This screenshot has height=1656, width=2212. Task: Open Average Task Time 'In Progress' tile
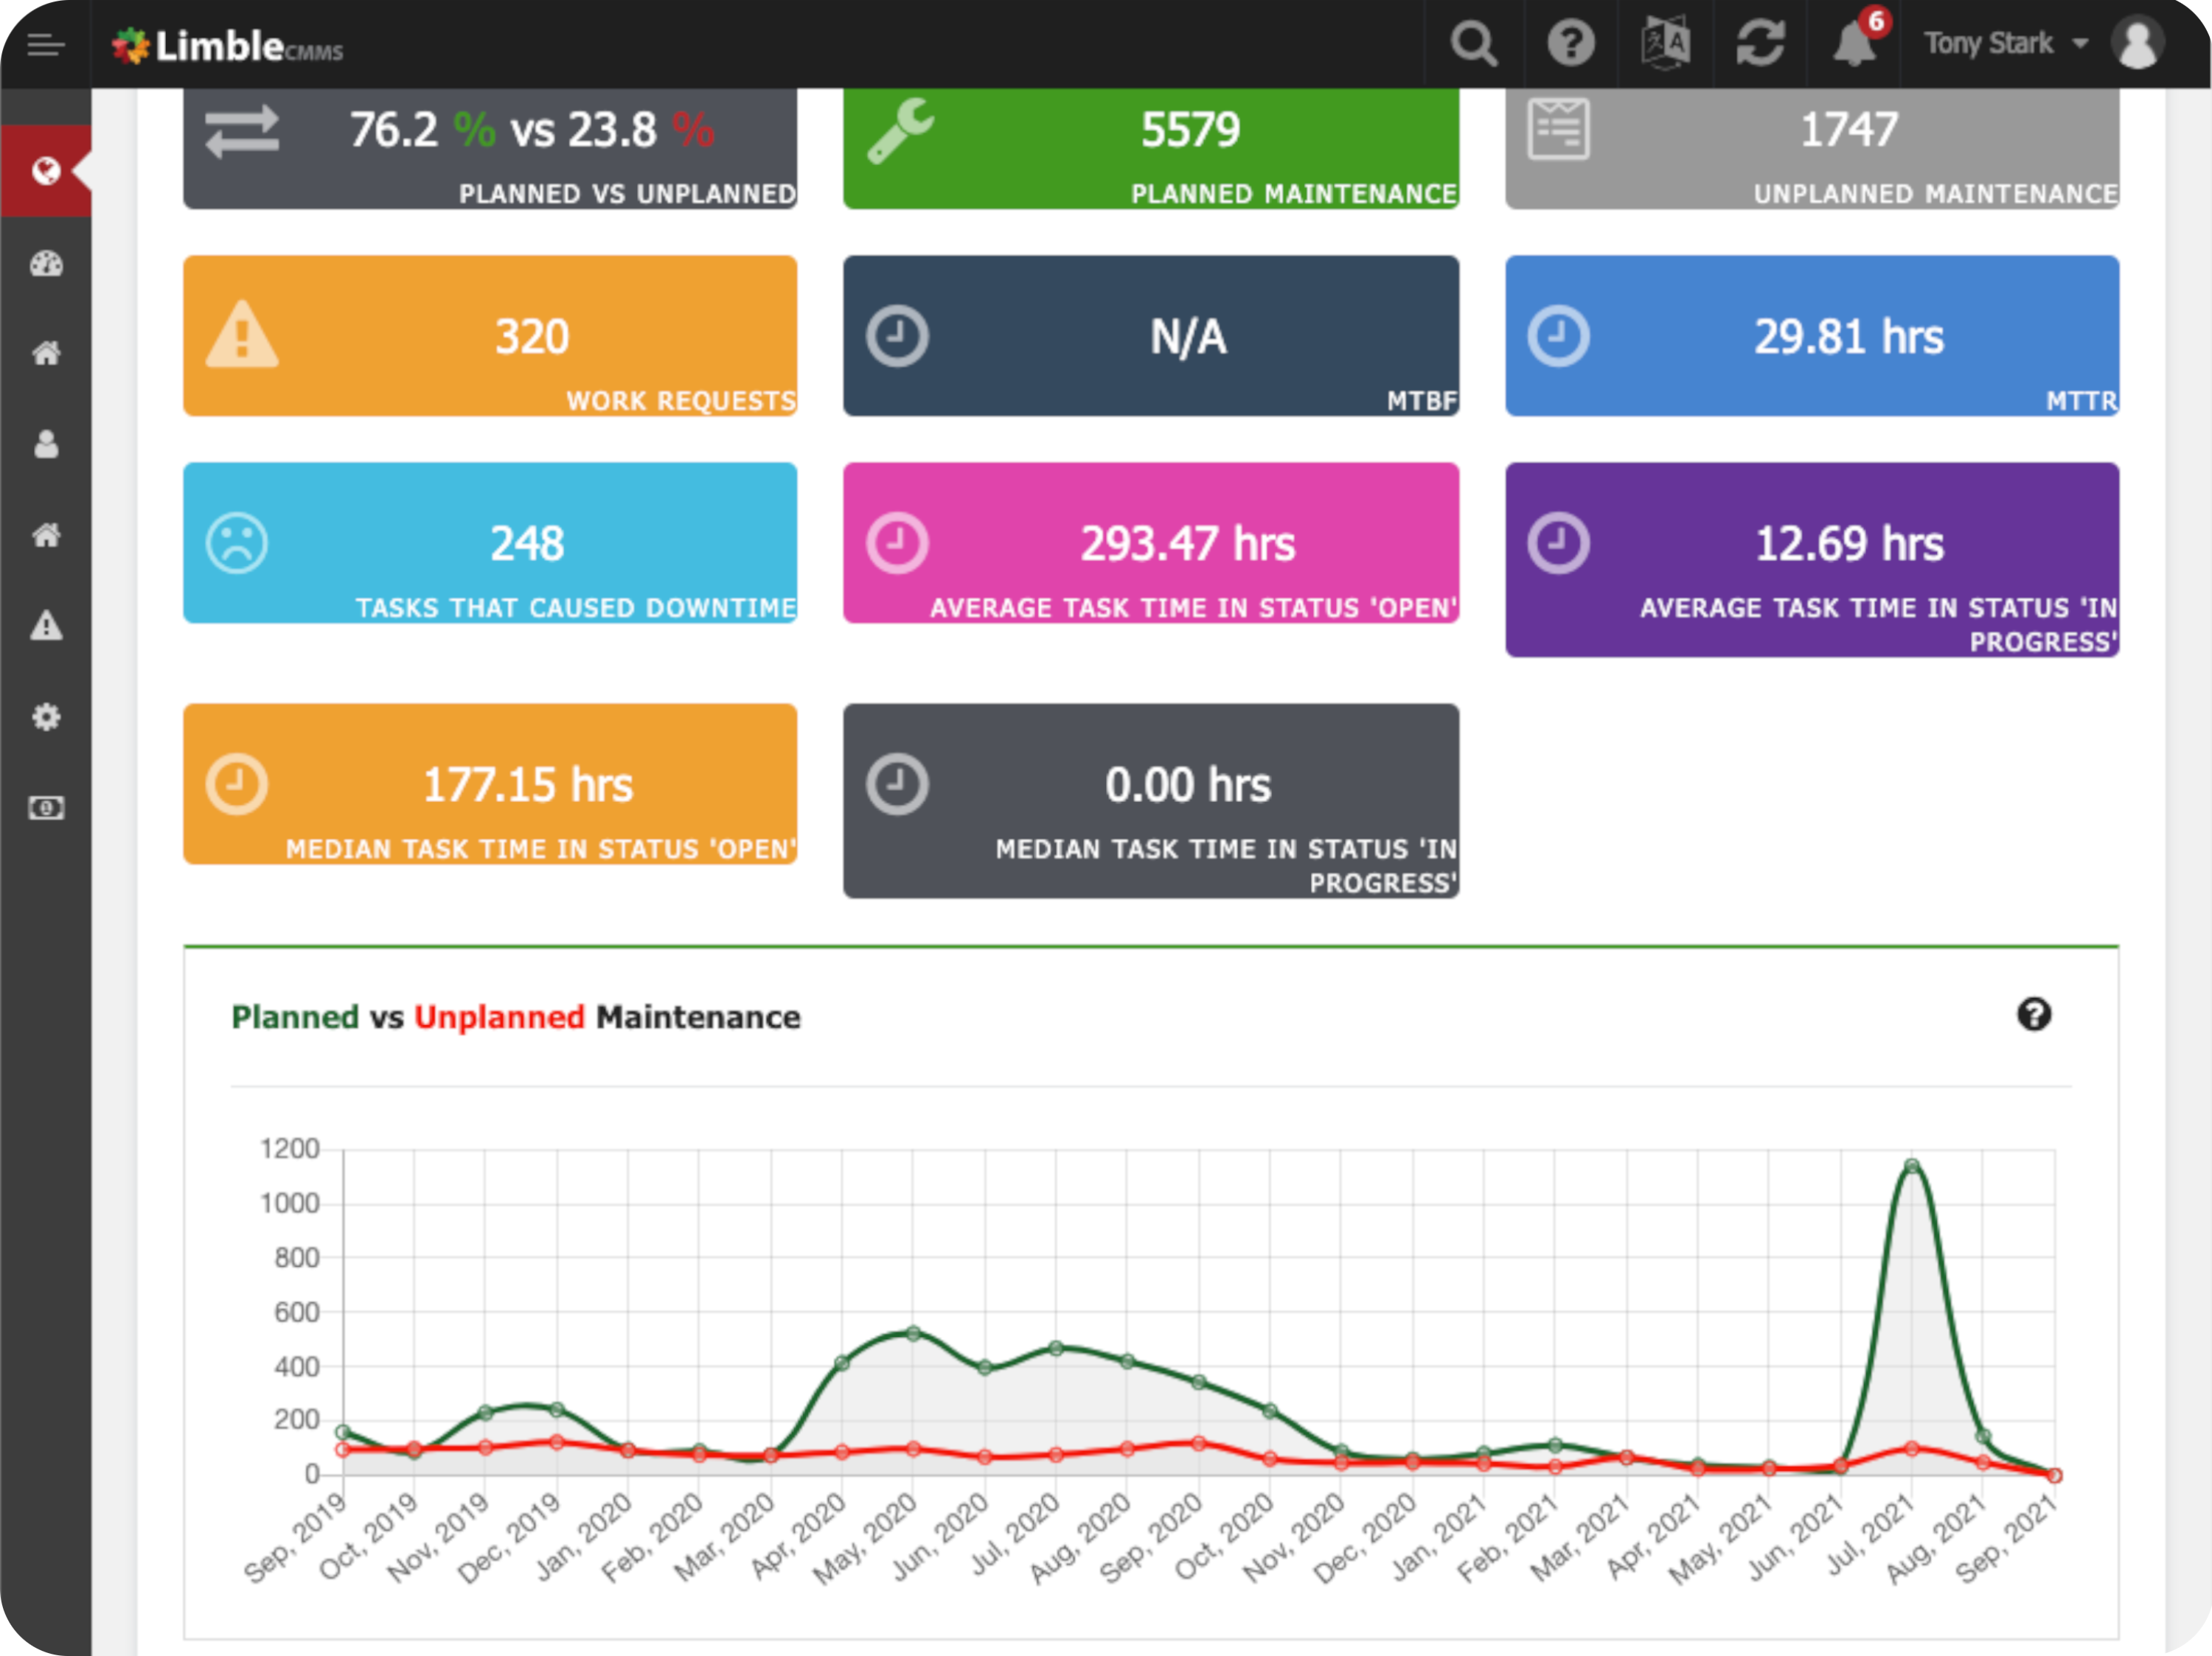pyautogui.click(x=1812, y=559)
